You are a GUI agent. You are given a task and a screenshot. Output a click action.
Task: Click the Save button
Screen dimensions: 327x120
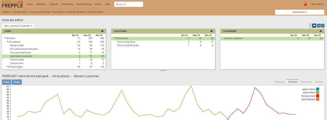point(7,82)
